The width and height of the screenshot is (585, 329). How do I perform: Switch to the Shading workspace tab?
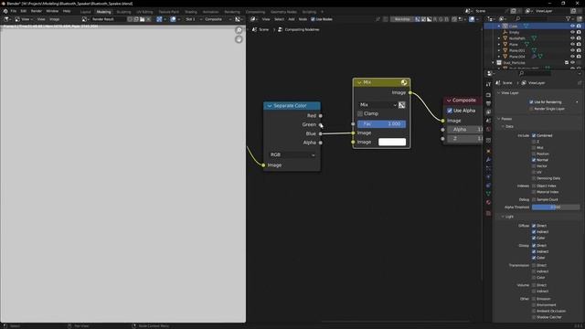191,12
